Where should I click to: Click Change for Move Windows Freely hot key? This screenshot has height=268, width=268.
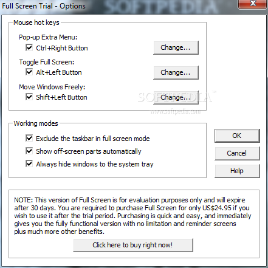(x=176, y=97)
